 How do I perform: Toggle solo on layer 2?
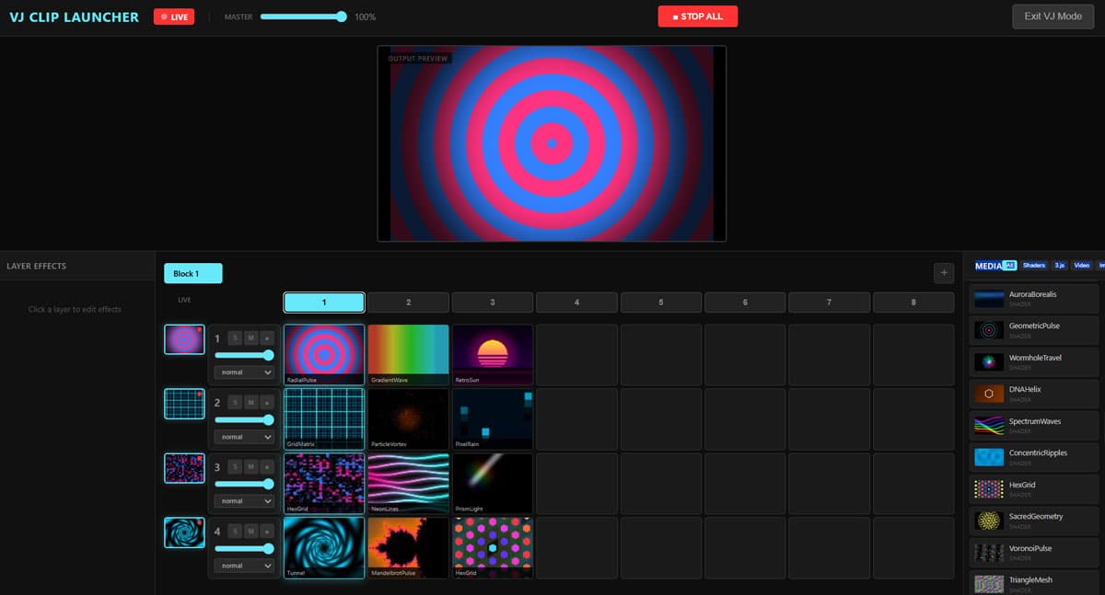[232, 403]
